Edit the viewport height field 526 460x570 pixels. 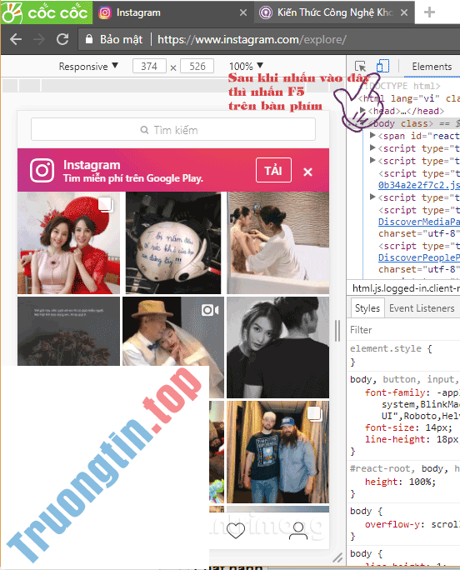(x=197, y=66)
